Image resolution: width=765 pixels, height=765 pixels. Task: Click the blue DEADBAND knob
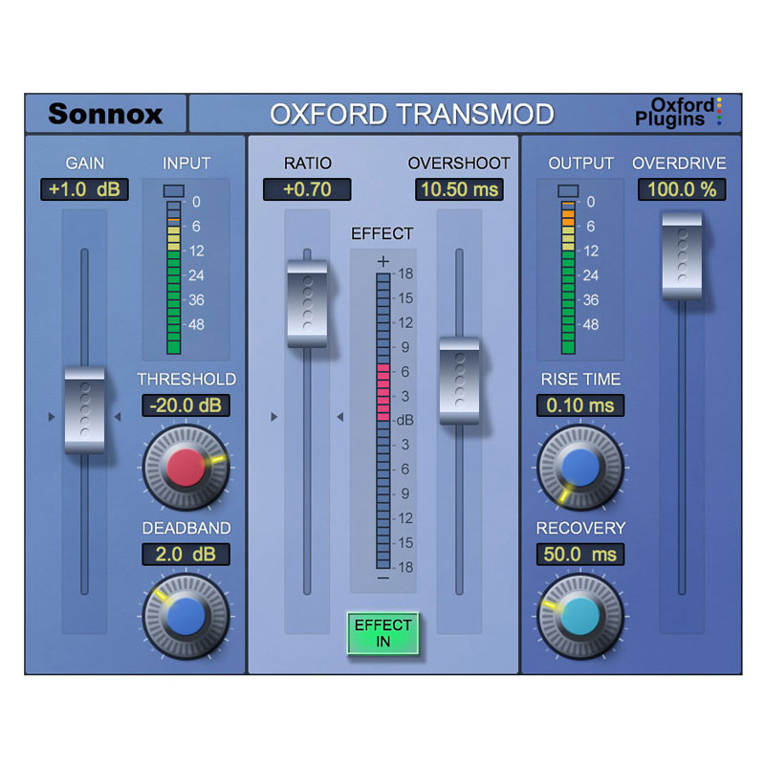point(186,616)
